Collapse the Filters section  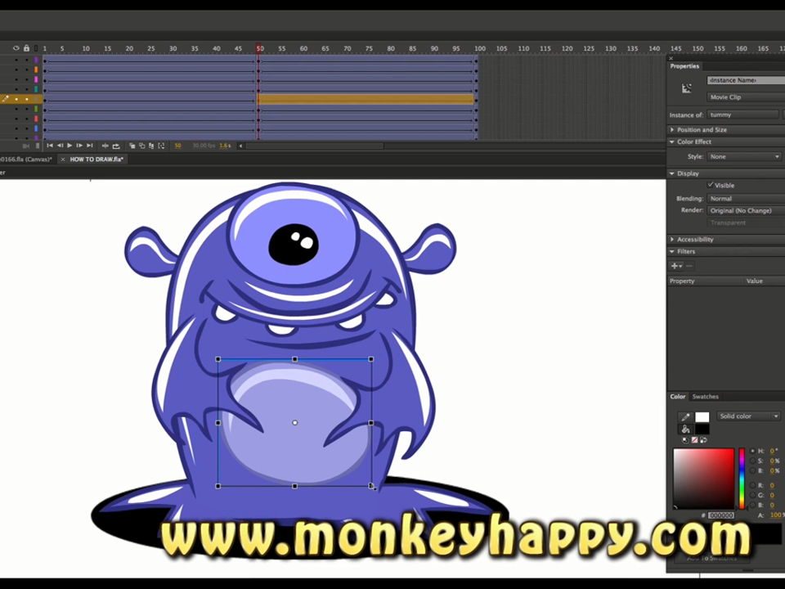pos(672,251)
